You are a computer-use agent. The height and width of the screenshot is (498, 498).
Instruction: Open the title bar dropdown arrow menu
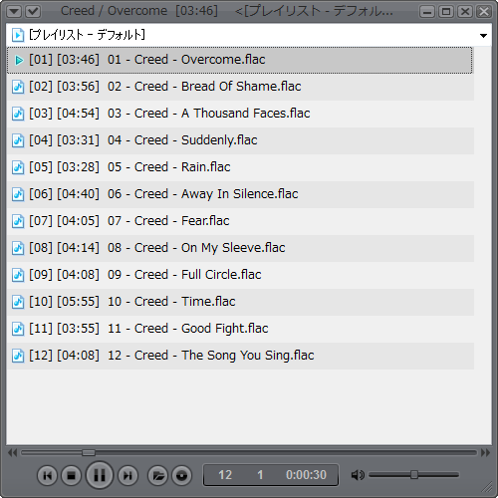tap(14, 12)
